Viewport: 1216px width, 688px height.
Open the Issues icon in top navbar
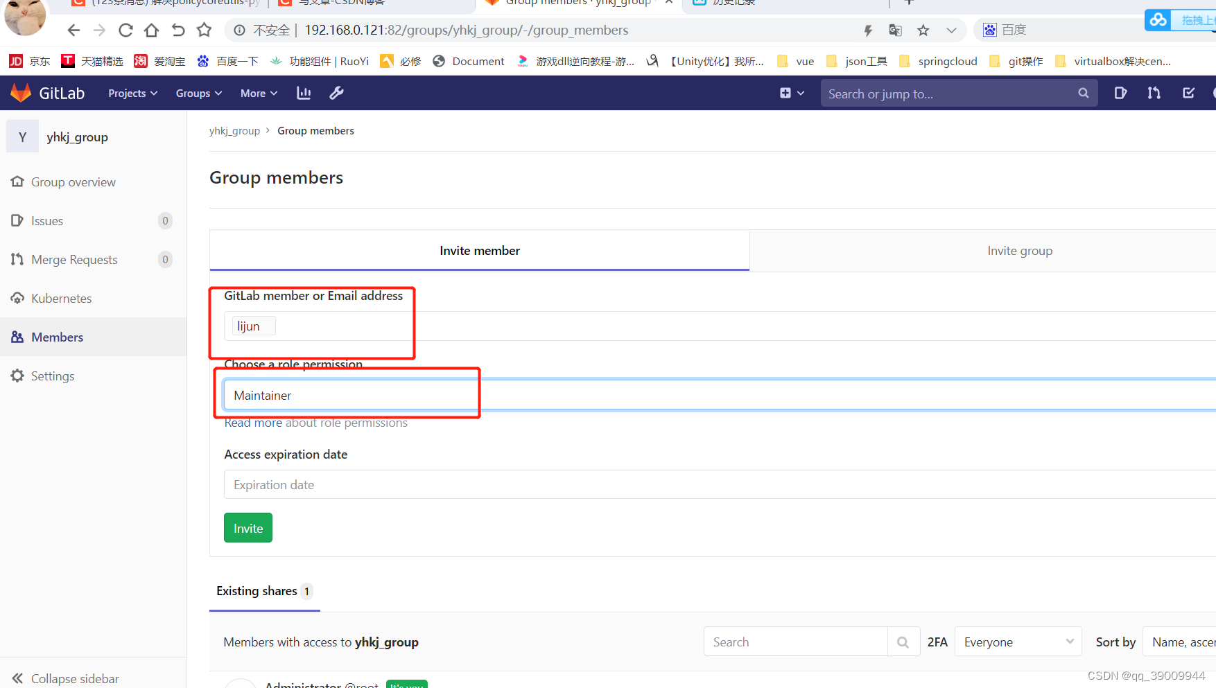1120,93
